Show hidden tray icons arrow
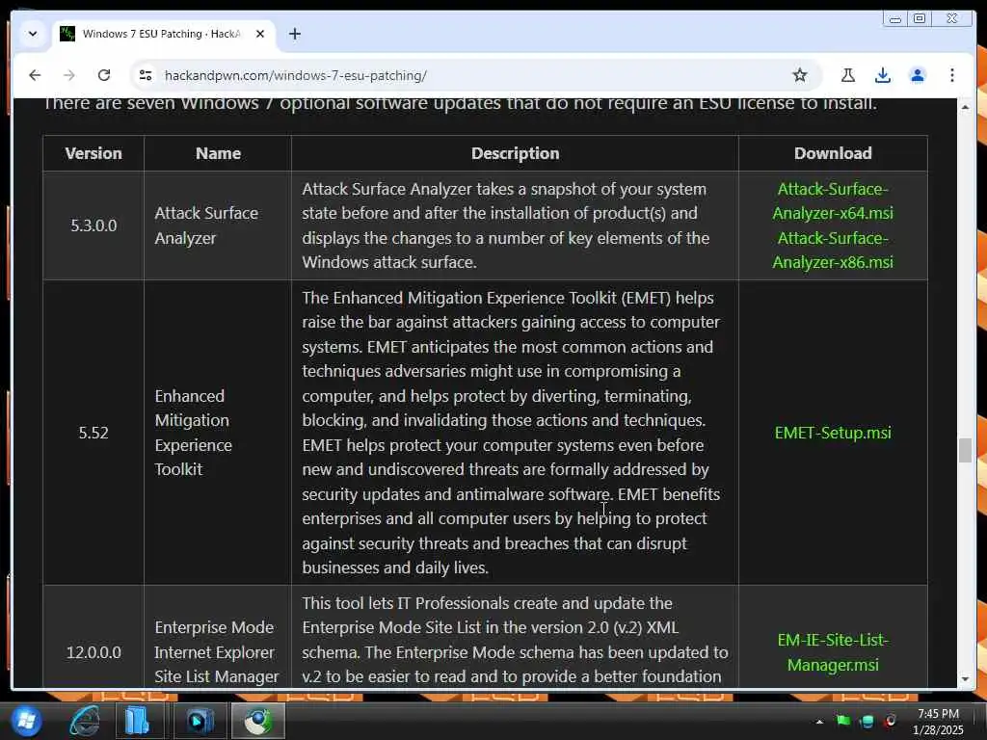Viewport: 987px width, 740px height. point(819,722)
